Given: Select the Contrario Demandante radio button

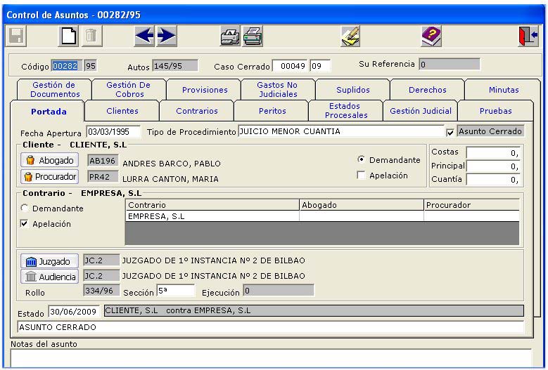Looking at the screenshot, I should (25, 209).
